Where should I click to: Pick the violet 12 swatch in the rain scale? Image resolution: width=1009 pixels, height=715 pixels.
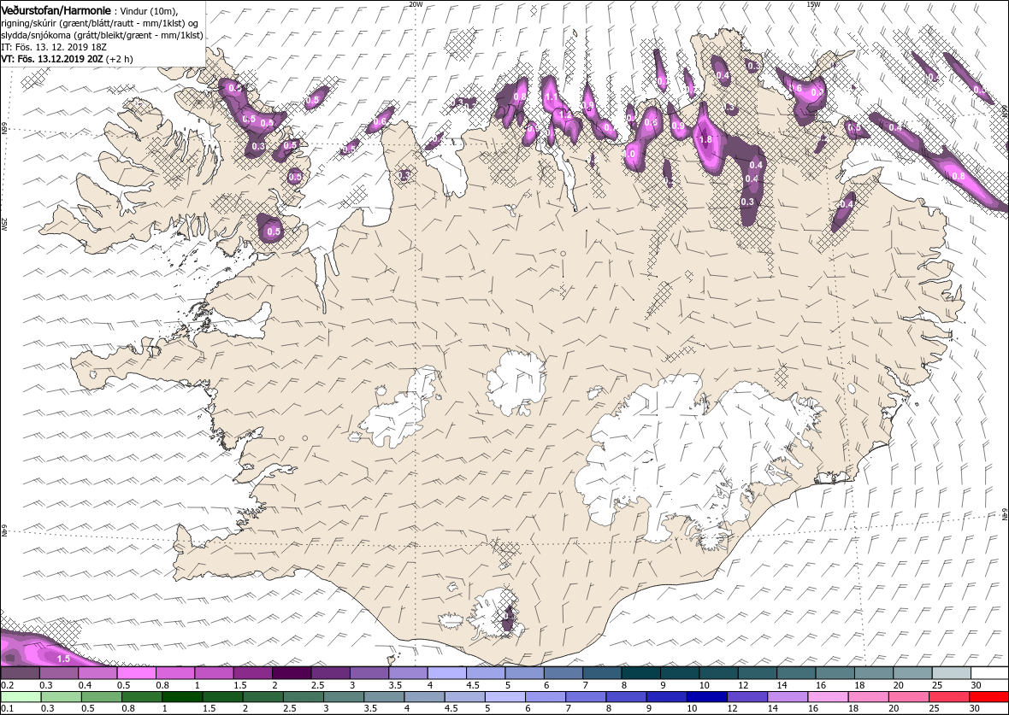point(747,697)
